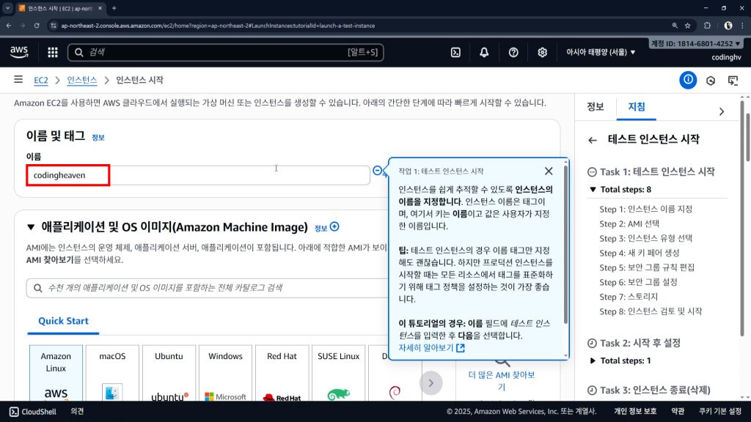Open 개인 정보 보호 footer link
Screen dimensions: 751x422
tap(635, 411)
